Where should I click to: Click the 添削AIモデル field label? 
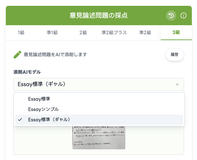27,72
